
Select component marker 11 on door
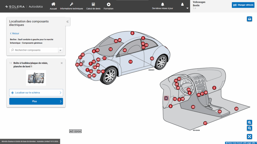(x=131, y=62)
